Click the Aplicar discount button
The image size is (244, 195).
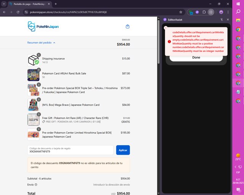(x=123, y=150)
